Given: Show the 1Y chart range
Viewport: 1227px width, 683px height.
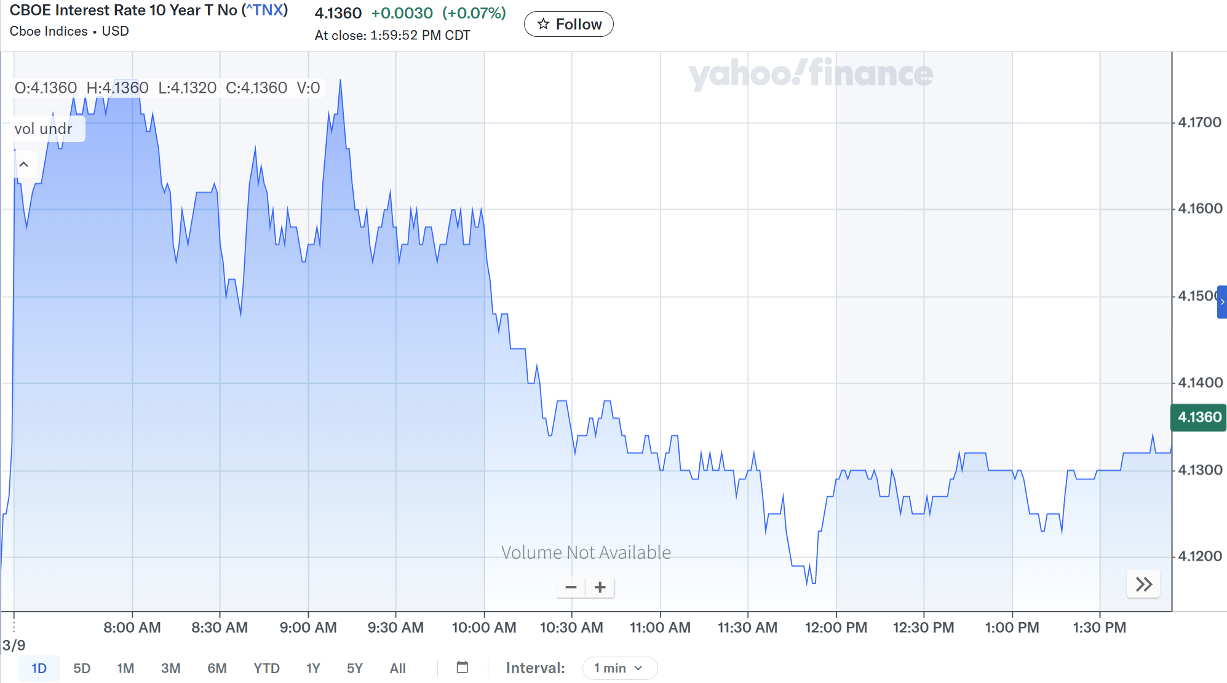Looking at the screenshot, I should 313,668.
